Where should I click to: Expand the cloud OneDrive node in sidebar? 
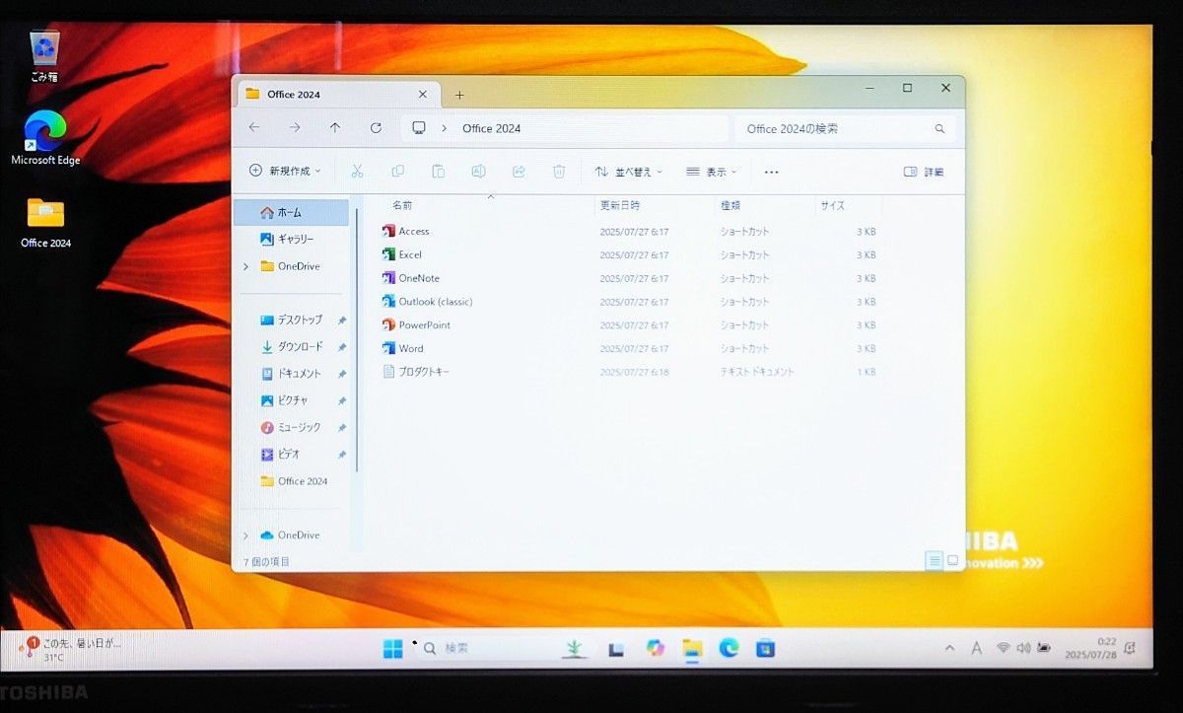(x=245, y=535)
